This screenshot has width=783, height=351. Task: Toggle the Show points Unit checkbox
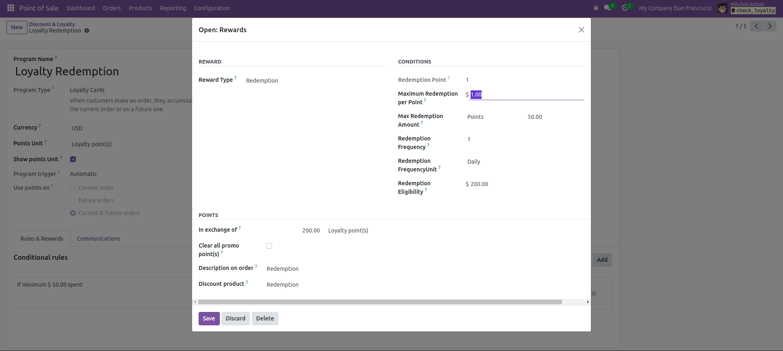[x=73, y=159]
